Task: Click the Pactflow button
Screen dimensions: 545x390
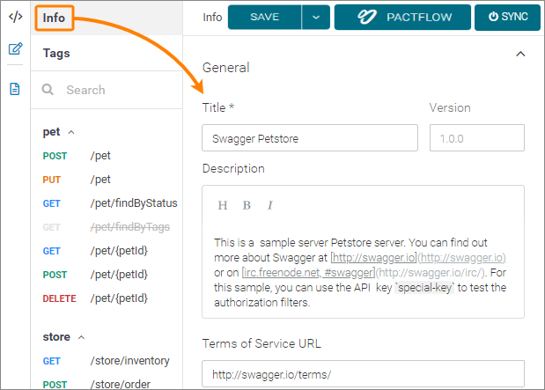Action: click(x=401, y=17)
